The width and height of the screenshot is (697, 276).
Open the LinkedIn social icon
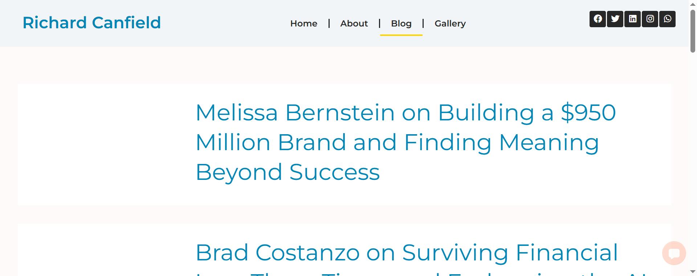633,19
